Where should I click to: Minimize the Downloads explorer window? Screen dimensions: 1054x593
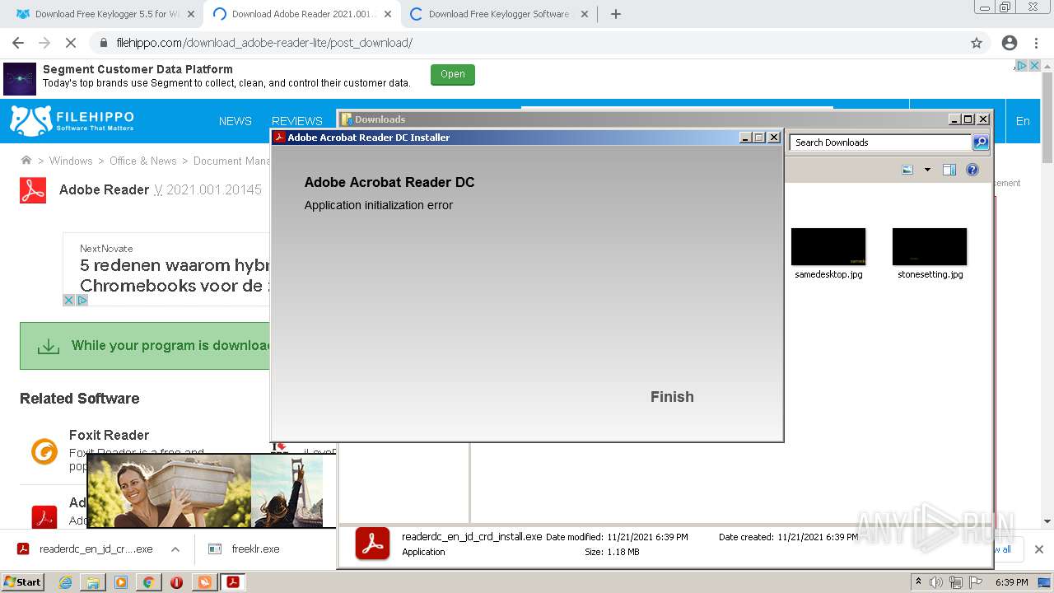pos(955,119)
